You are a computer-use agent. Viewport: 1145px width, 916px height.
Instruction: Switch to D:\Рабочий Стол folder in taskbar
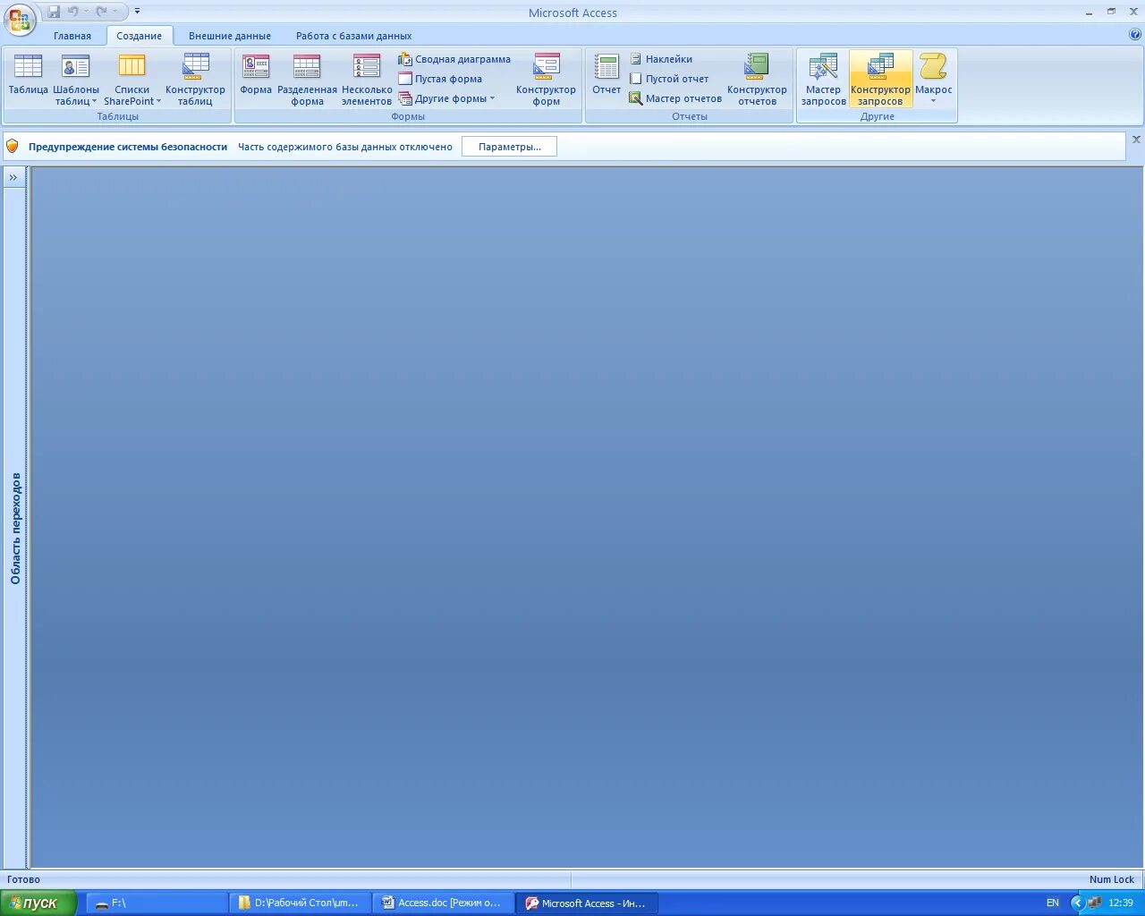300,903
